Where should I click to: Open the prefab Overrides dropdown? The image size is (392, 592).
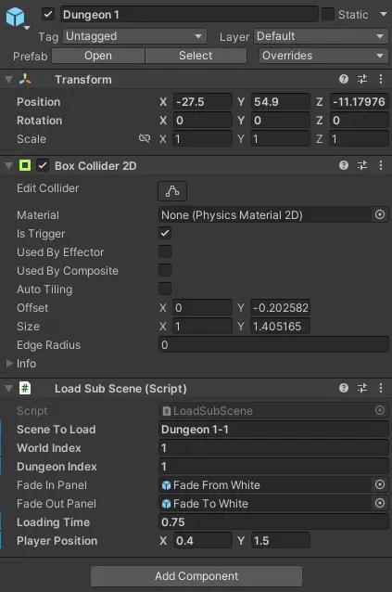pyautogui.click(x=323, y=56)
